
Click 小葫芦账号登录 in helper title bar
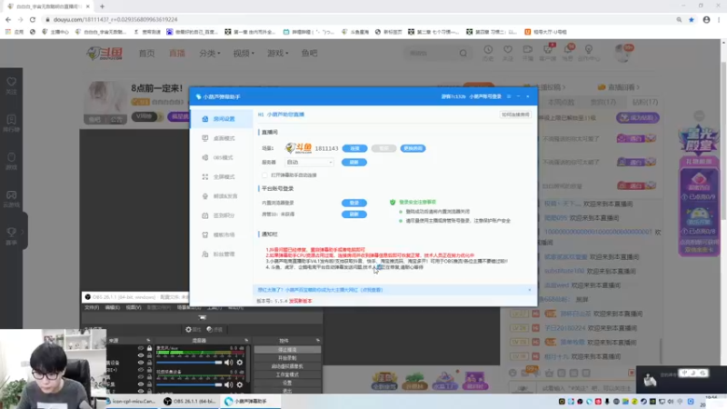pyautogui.click(x=485, y=96)
